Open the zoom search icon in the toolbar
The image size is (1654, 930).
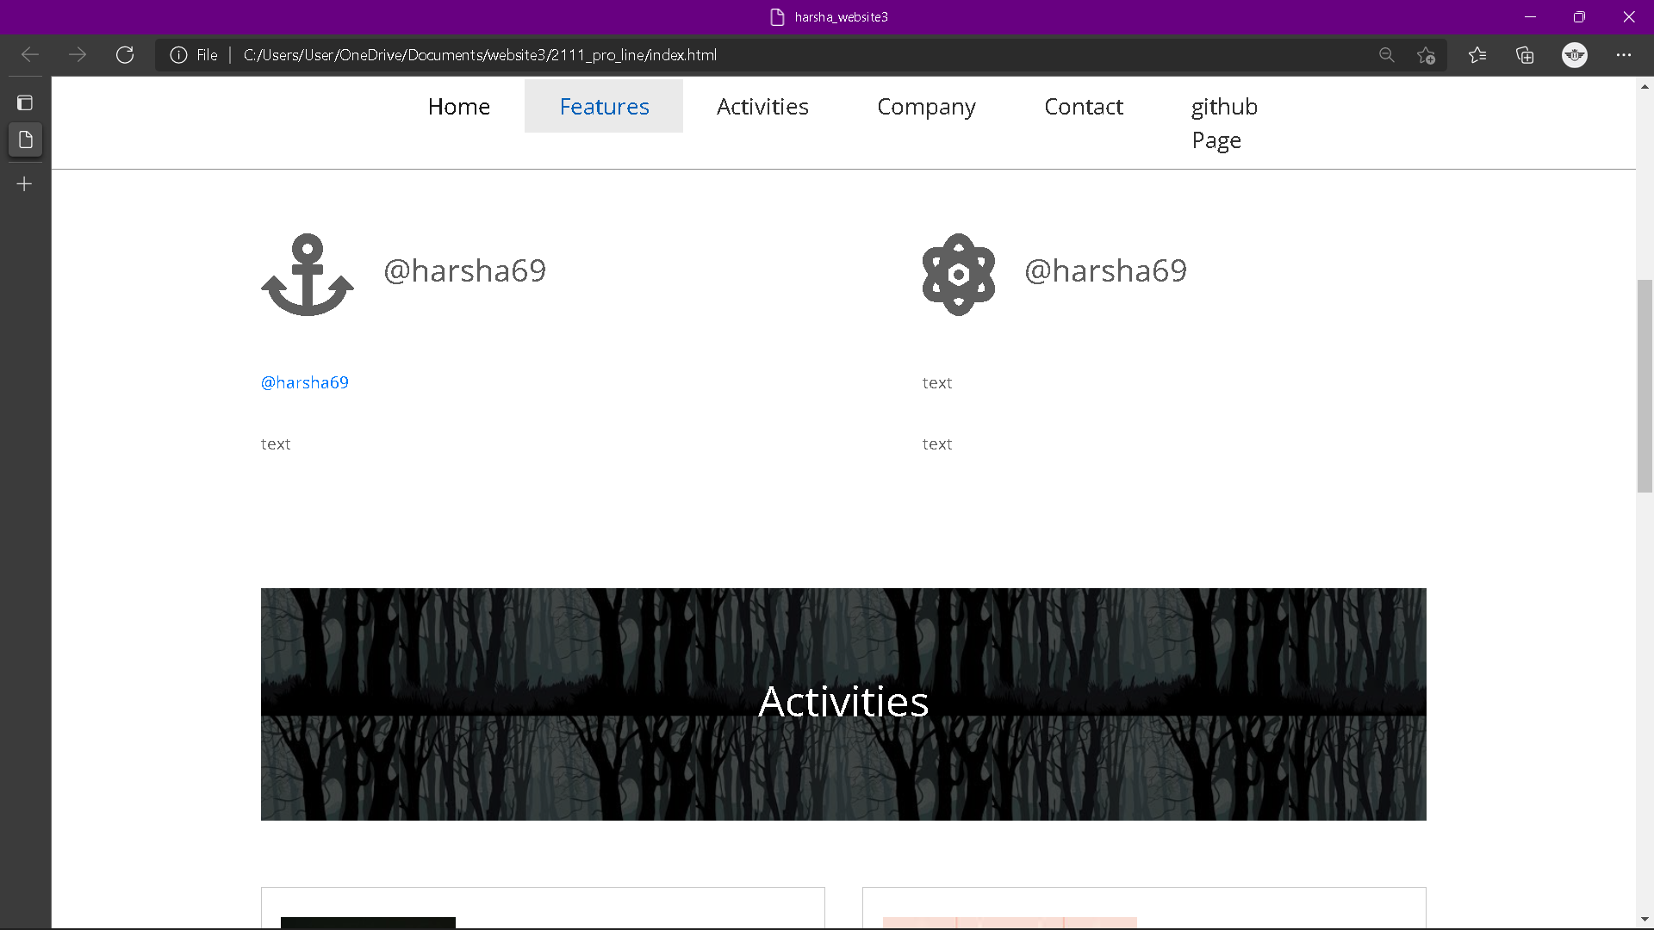(1387, 54)
